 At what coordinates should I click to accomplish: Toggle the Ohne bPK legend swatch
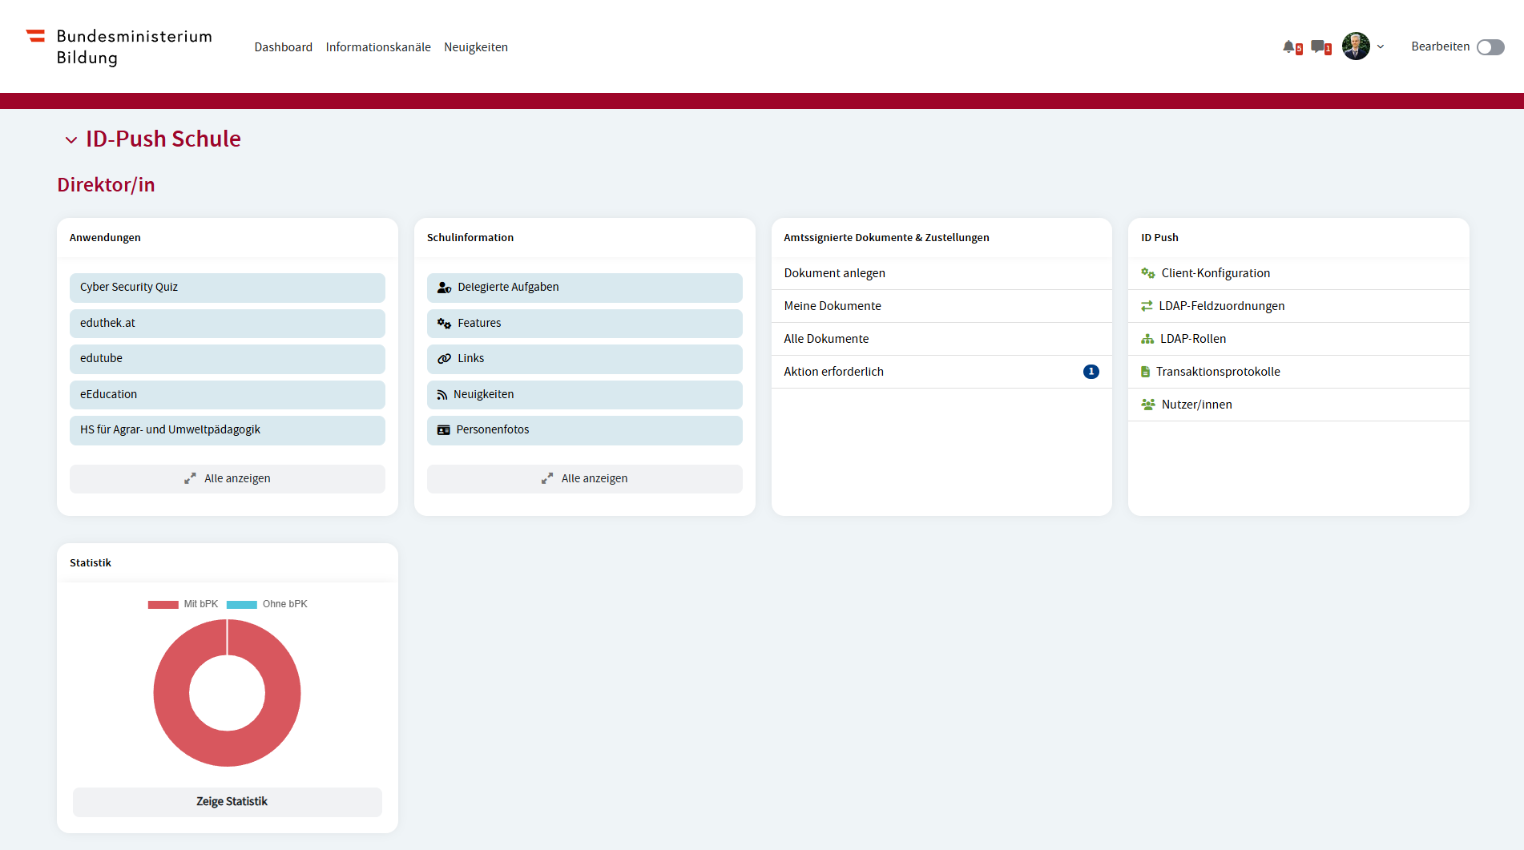pos(242,605)
